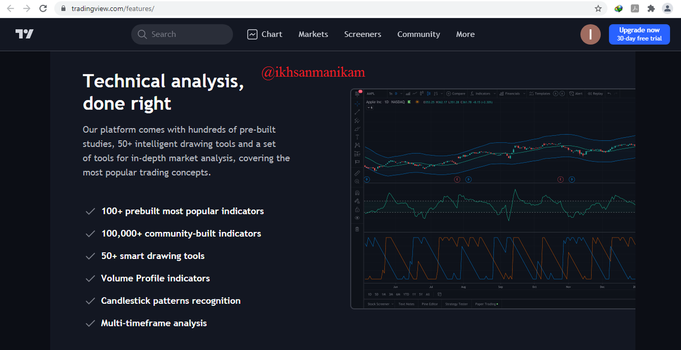The image size is (681, 350).
Task: Select the Line chart type icon
Action: click(x=415, y=94)
